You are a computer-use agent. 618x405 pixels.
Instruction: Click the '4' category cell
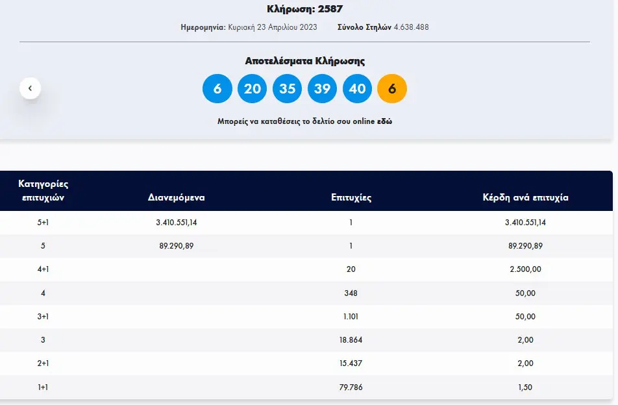pos(43,293)
